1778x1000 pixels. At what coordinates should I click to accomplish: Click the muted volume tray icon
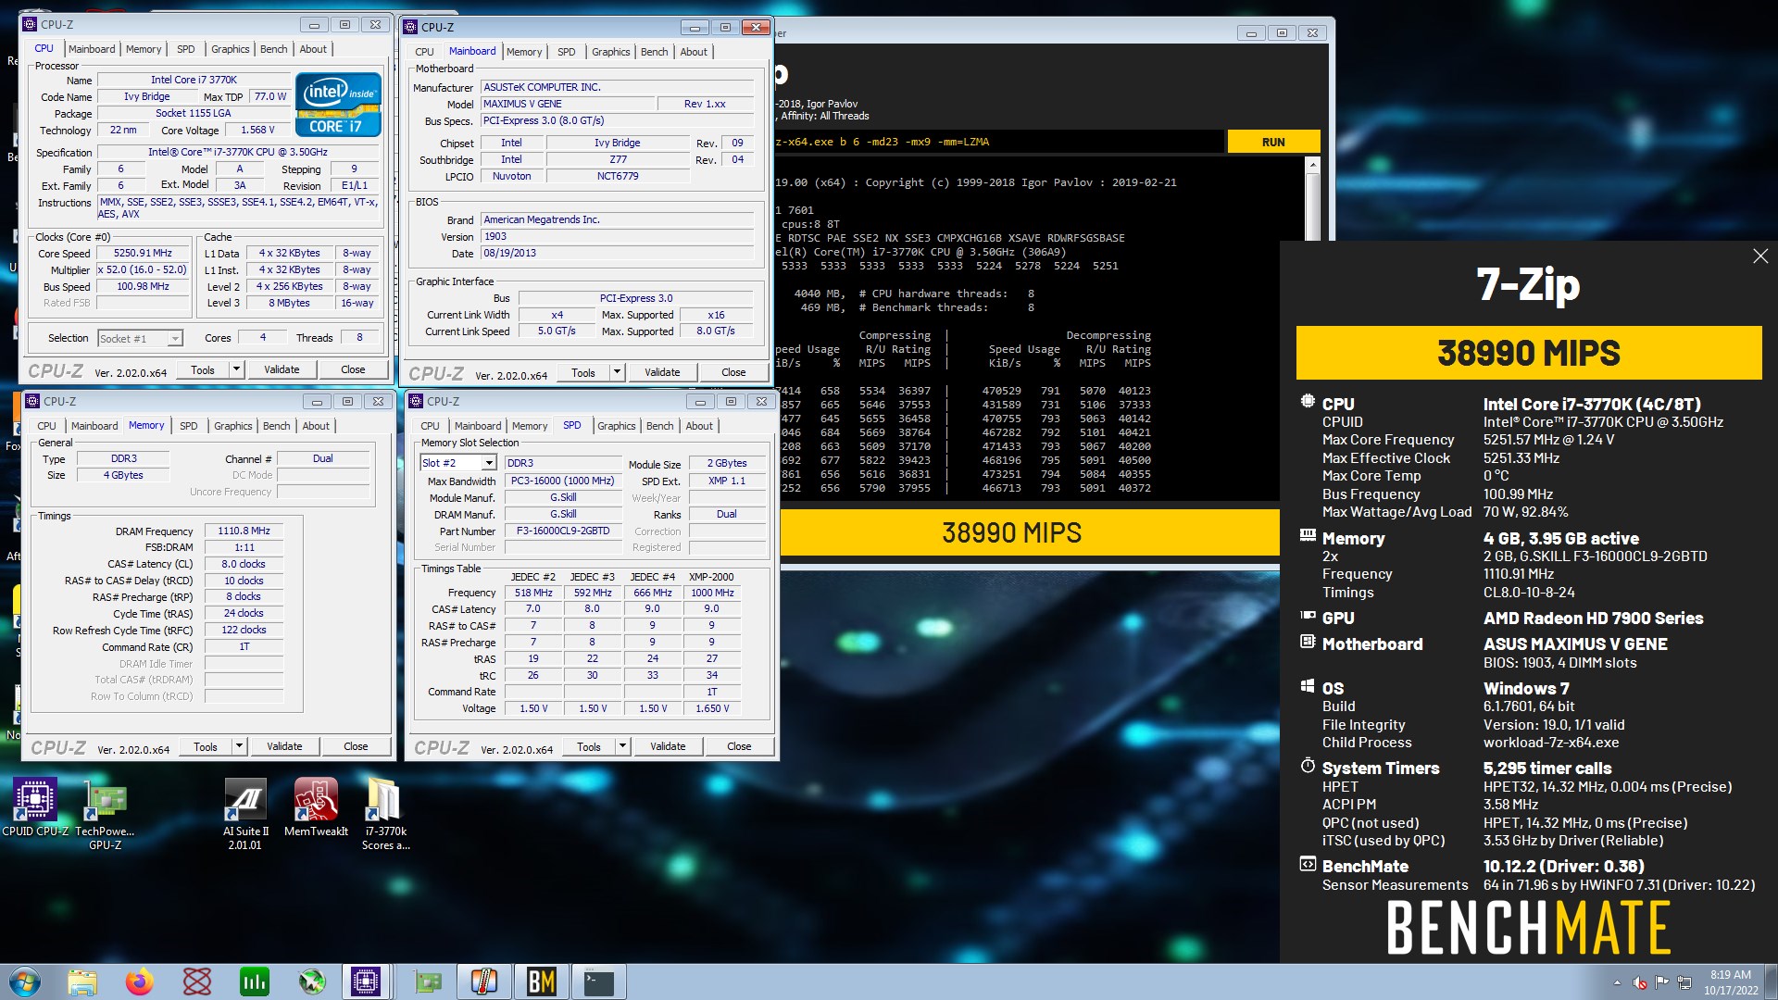tap(1640, 982)
